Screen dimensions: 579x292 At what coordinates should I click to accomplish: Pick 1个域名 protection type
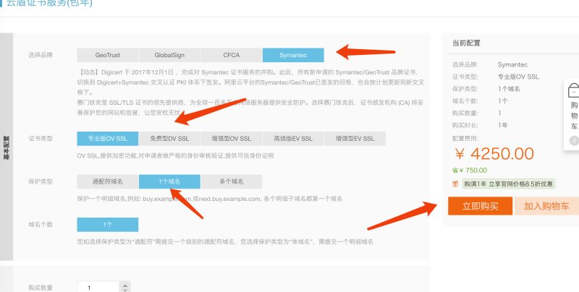click(169, 181)
